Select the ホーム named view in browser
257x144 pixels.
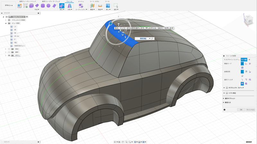(16, 36)
